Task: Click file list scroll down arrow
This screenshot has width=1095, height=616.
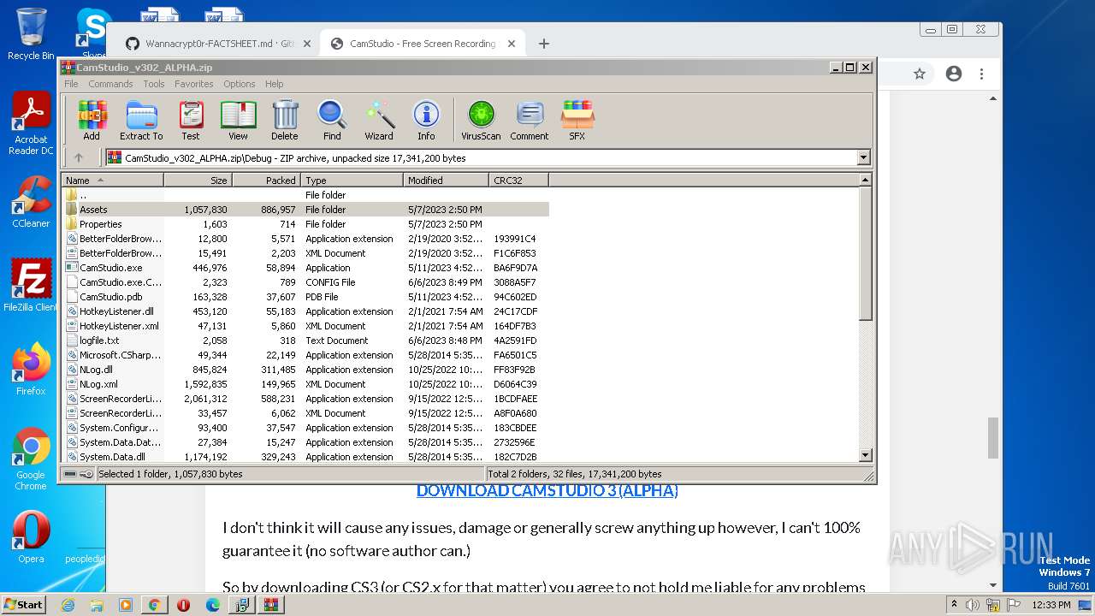Action: tap(865, 455)
